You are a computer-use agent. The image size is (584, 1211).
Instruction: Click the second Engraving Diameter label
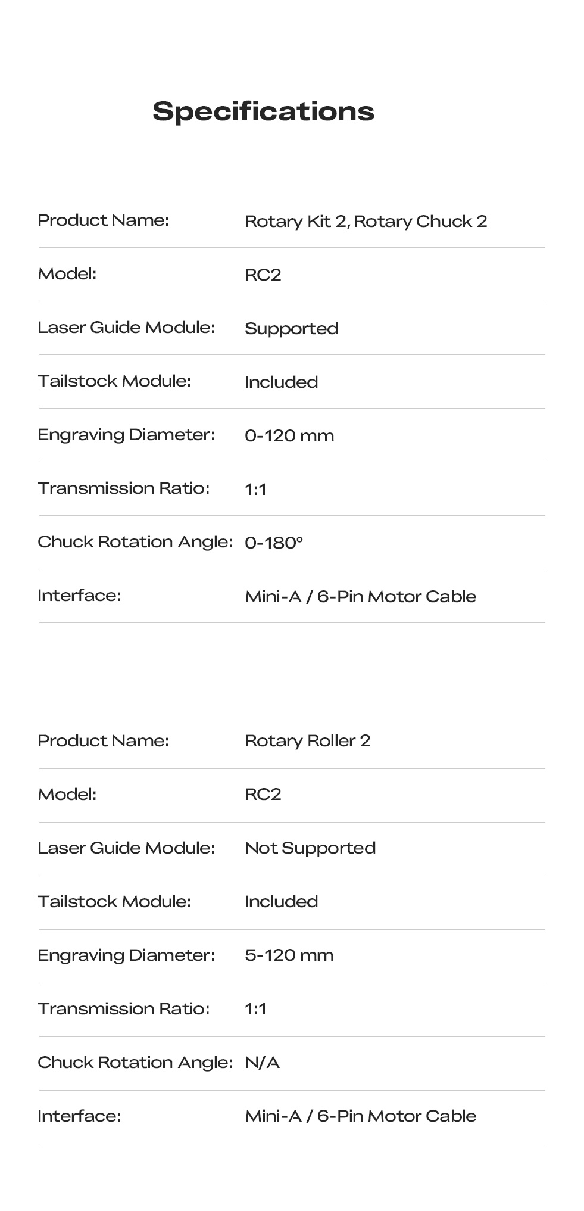pyautogui.click(x=126, y=955)
